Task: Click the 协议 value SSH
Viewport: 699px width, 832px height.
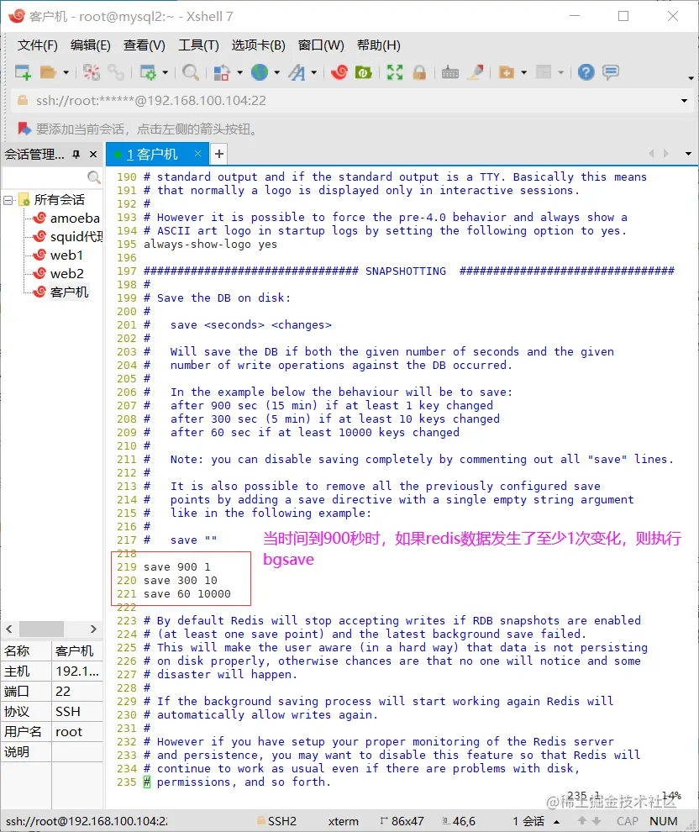Action: pyautogui.click(x=77, y=712)
